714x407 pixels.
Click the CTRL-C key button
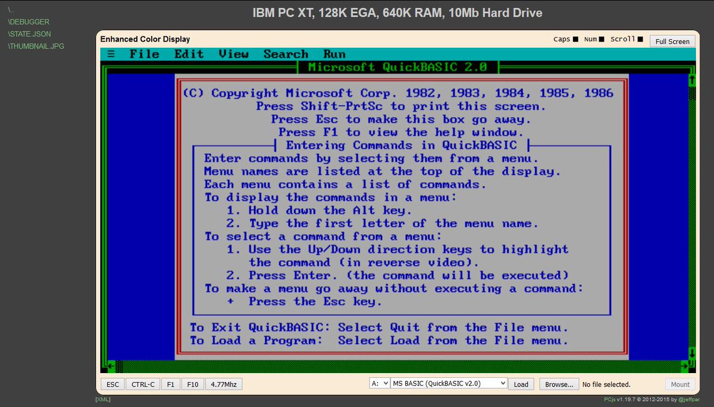coord(143,384)
